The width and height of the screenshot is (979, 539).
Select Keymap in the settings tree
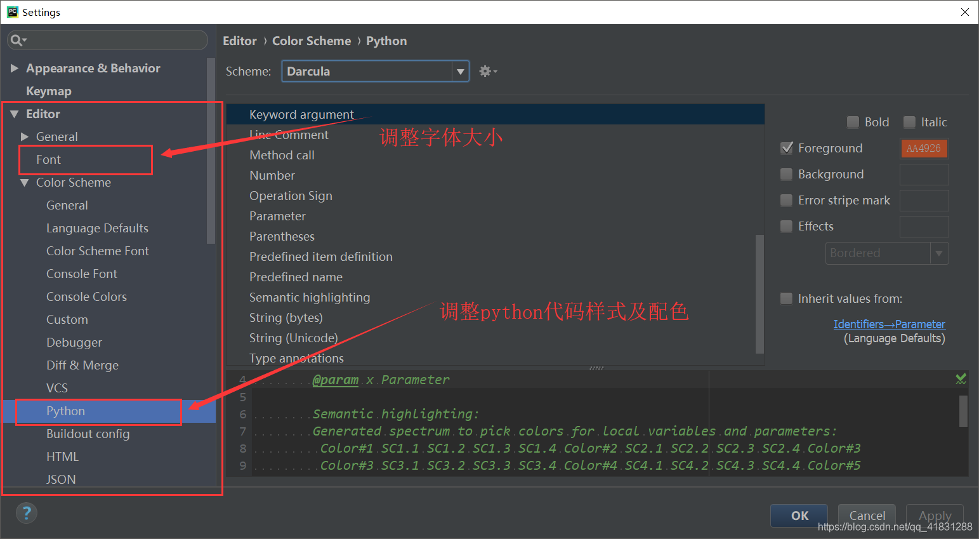point(49,91)
